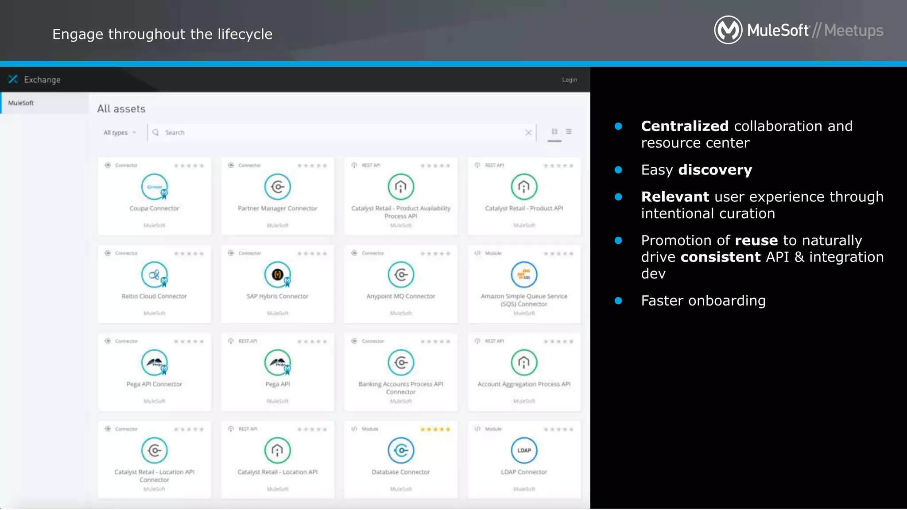Open Account Aggregation Process API icon
Screen dimensions: 907x510
coord(524,363)
